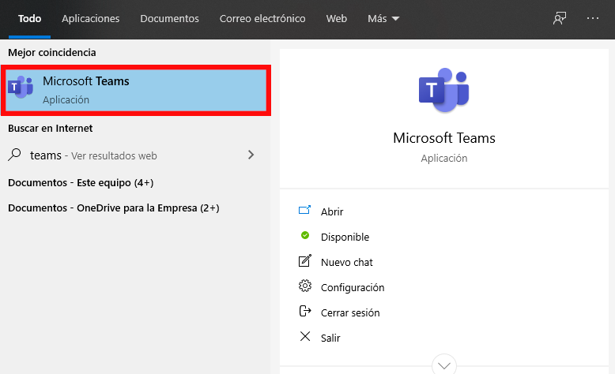This screenshot has width=615, height=374.
Task: Click the Mejor coincidencia heading
Action: (x=51, y=53)
